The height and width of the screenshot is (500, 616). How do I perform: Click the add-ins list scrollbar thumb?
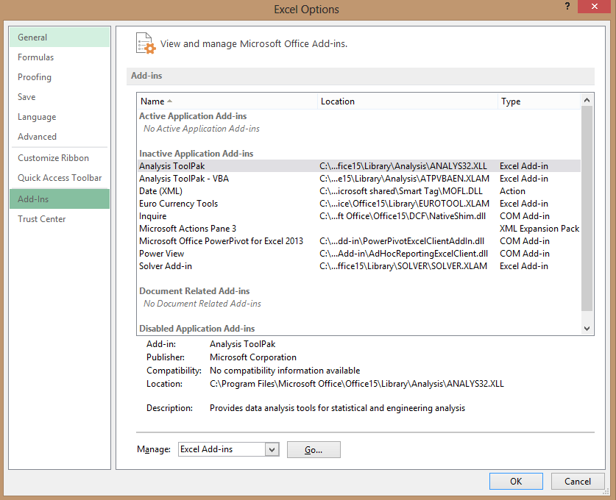click(587, 208)
